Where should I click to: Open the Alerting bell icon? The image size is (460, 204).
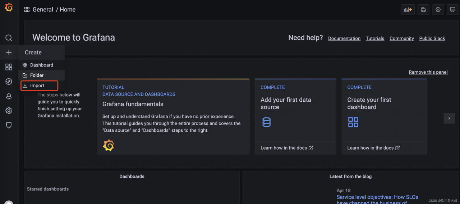(9, 96)
